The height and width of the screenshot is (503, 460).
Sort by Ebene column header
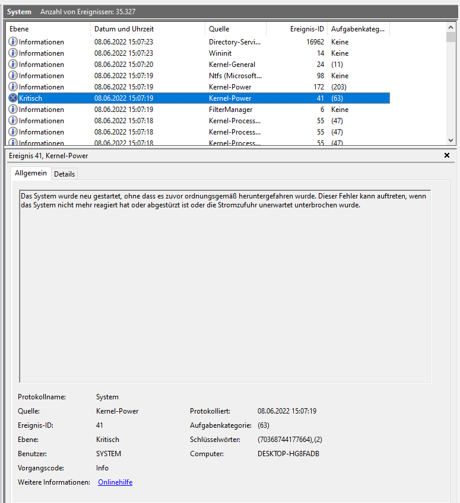click(x=48, y=29)
